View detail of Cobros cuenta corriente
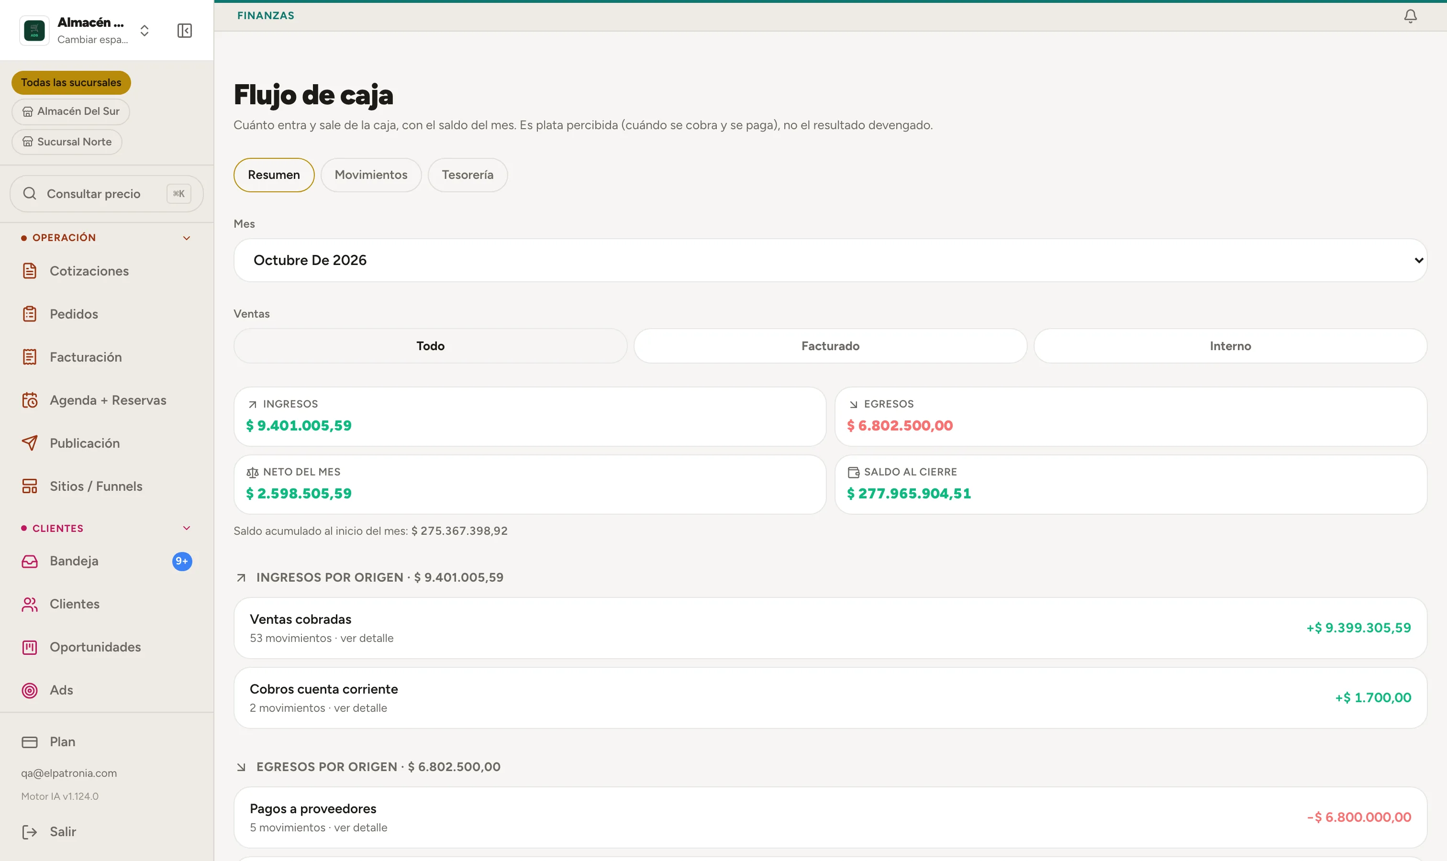Screen dimensions: 1447x861 pos(830,697)
